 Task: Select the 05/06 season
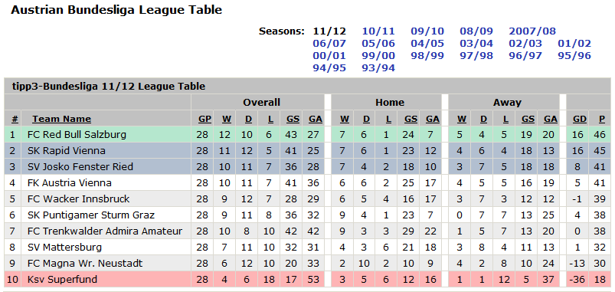378,44
